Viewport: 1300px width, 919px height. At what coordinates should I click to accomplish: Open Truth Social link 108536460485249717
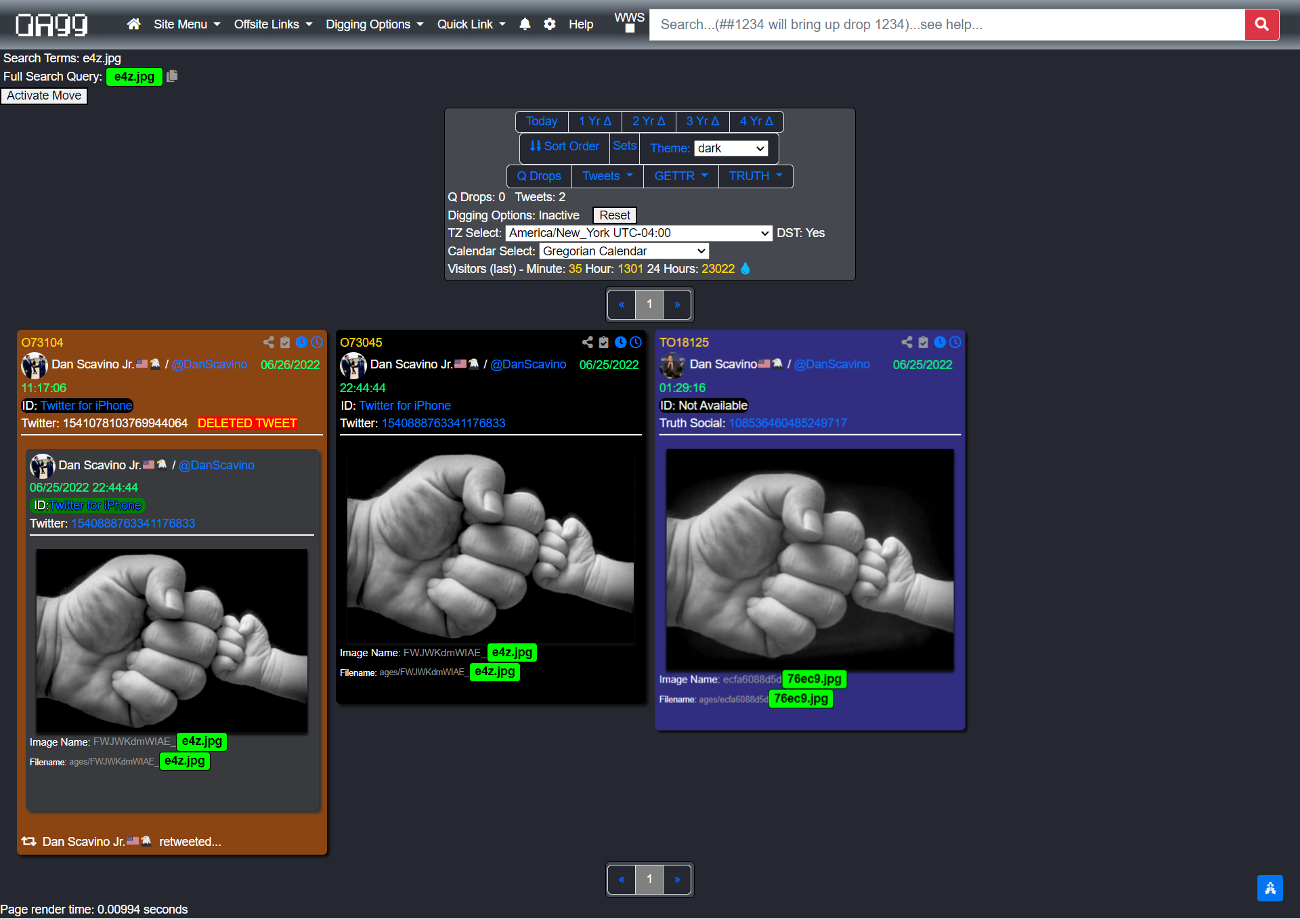[x=787, y=423]
